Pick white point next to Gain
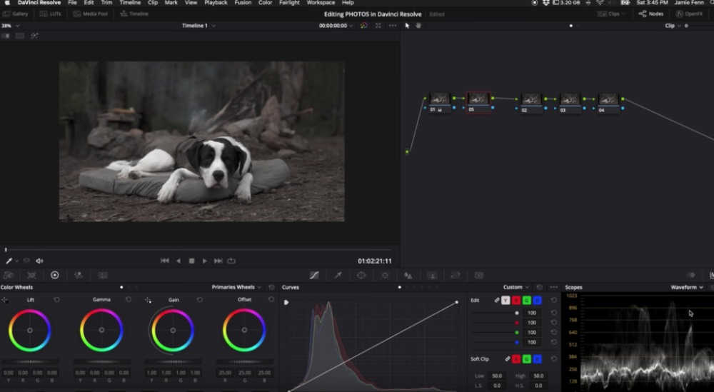The image size is (714, 392). coord(148,300)
